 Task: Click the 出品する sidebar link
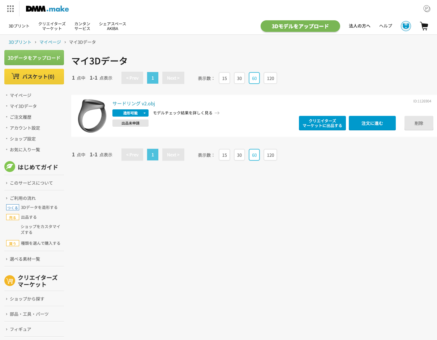click(29, 217)
